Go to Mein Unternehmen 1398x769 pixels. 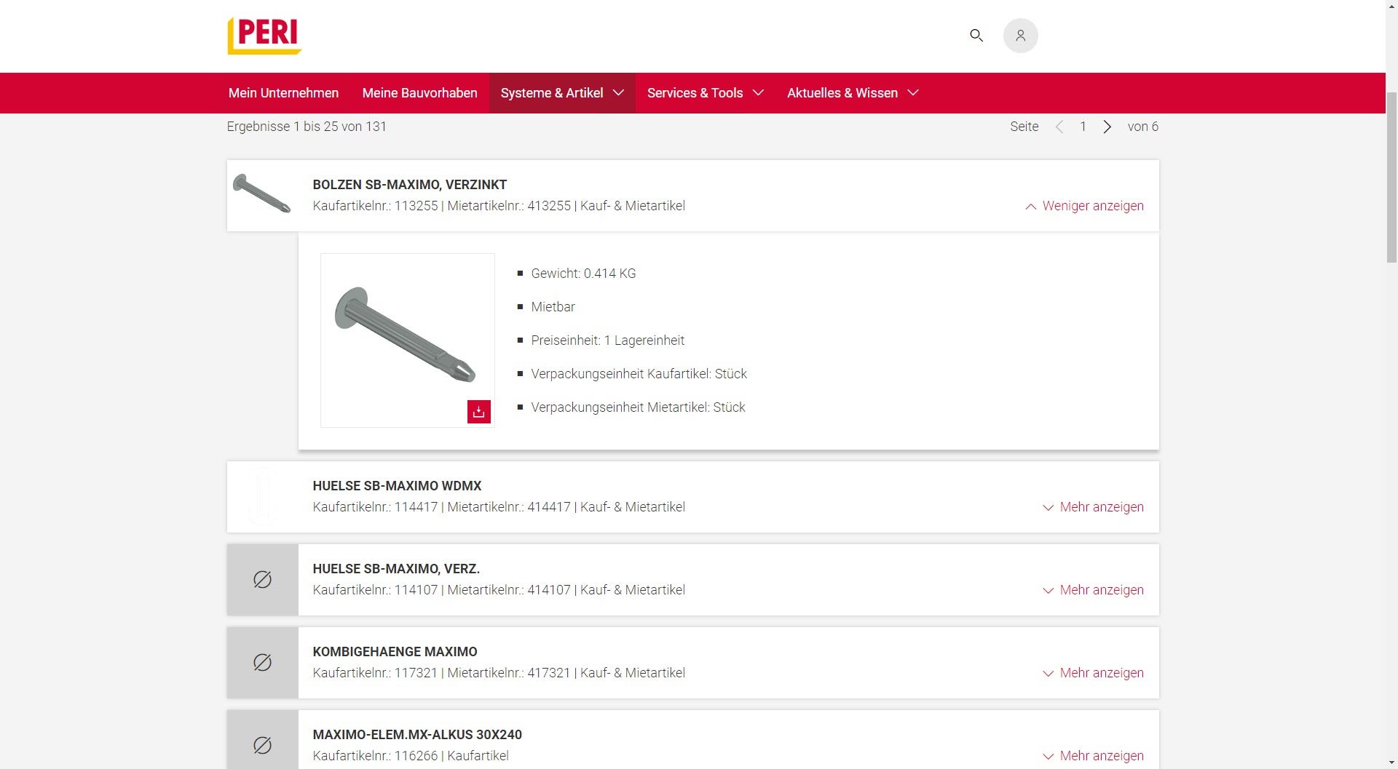[283, 93]
